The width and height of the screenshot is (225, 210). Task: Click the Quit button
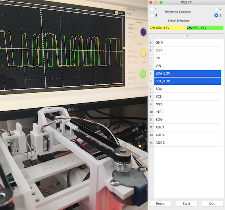coord(212,204)
